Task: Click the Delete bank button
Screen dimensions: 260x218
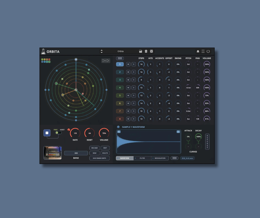Action: (105, 153)
